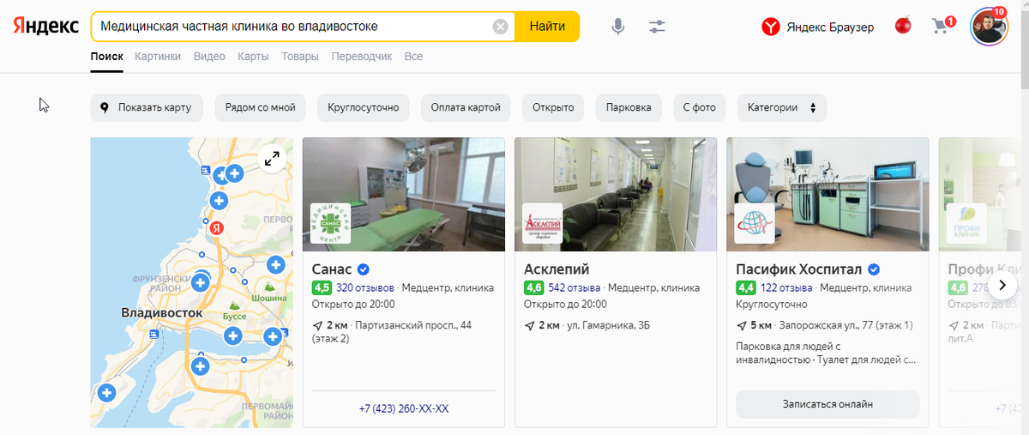Toggle the Парковка filter
Screen dimensions: 1029x435
[629, 107]
